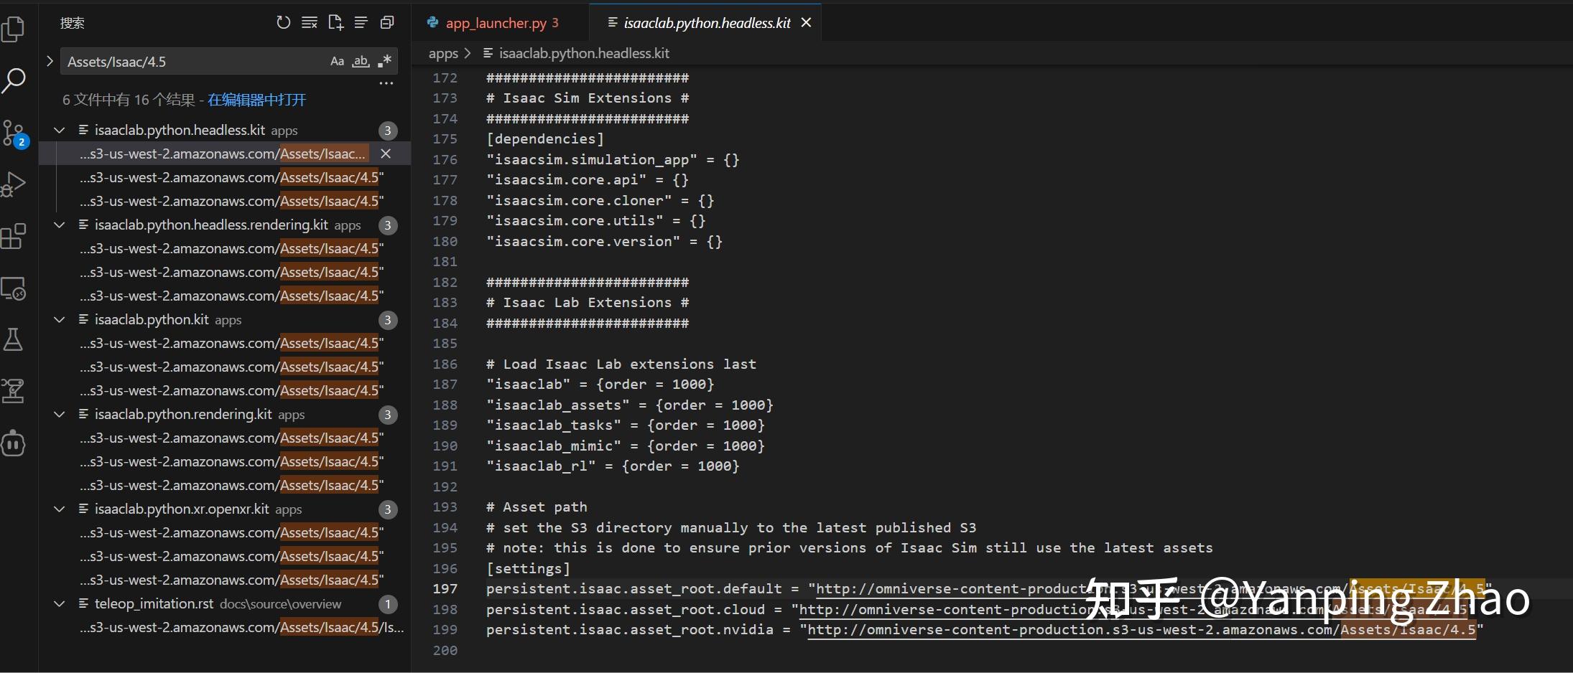The height and width of the screenshot is (673, 1573).
Task: Select the Testing beaker icon
Action: coord(14,339)
